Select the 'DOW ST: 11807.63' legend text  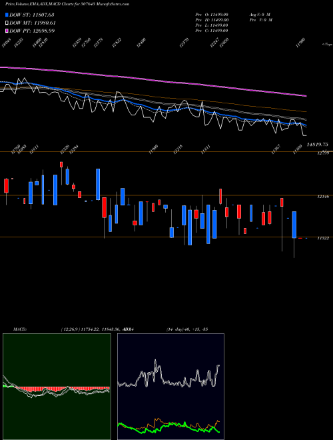(x=32, y=15)
